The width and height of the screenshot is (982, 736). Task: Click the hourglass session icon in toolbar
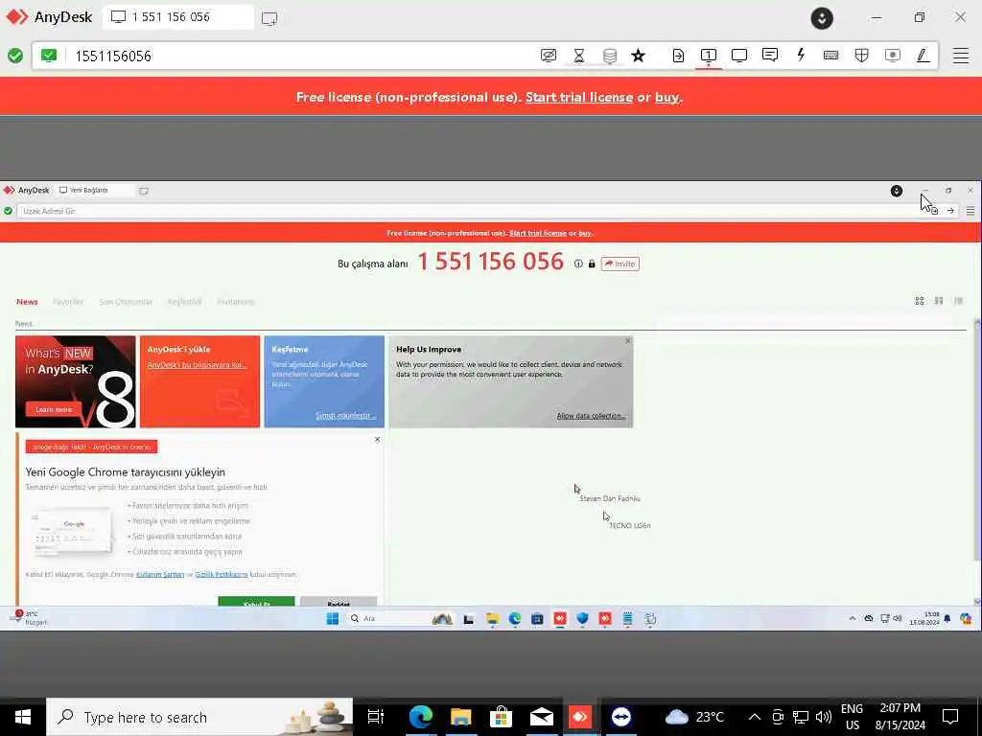pos(578,56)
